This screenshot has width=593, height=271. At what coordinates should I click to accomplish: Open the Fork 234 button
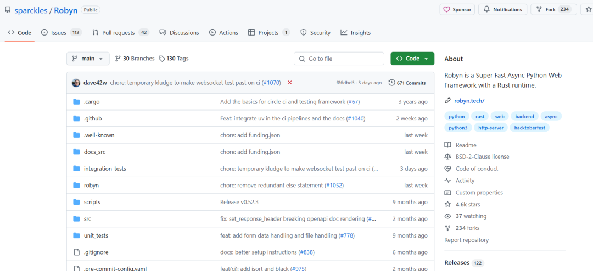point(552,9)
